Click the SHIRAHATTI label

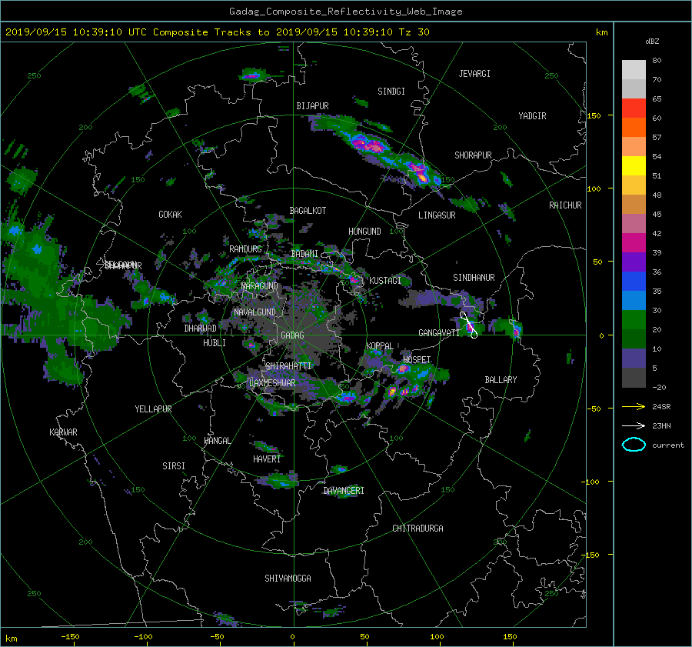[x=288, y=366]
